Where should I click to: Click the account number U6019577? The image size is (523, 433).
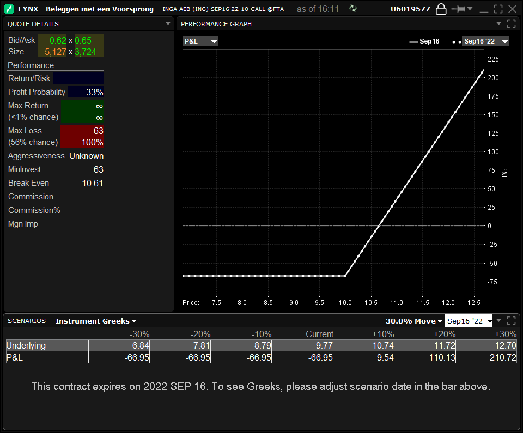(410, 9)
